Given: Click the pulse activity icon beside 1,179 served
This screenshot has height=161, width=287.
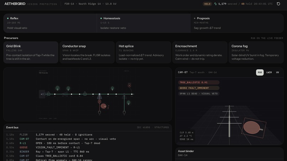Looking at the screenshot, I should pos(215,4).
